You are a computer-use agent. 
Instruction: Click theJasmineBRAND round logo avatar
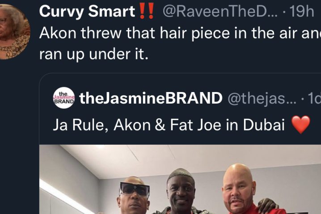click(x=64, y=98)
